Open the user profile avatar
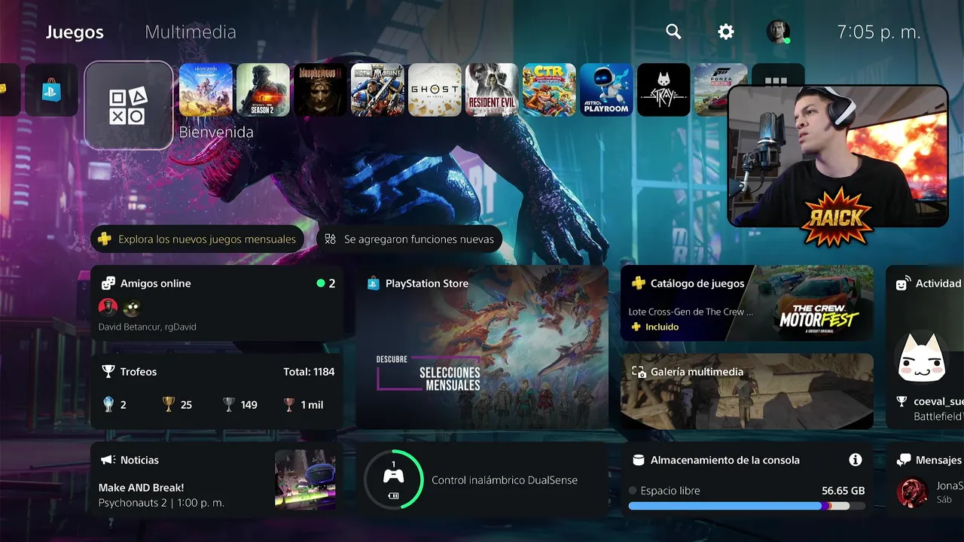 [778, 32]
